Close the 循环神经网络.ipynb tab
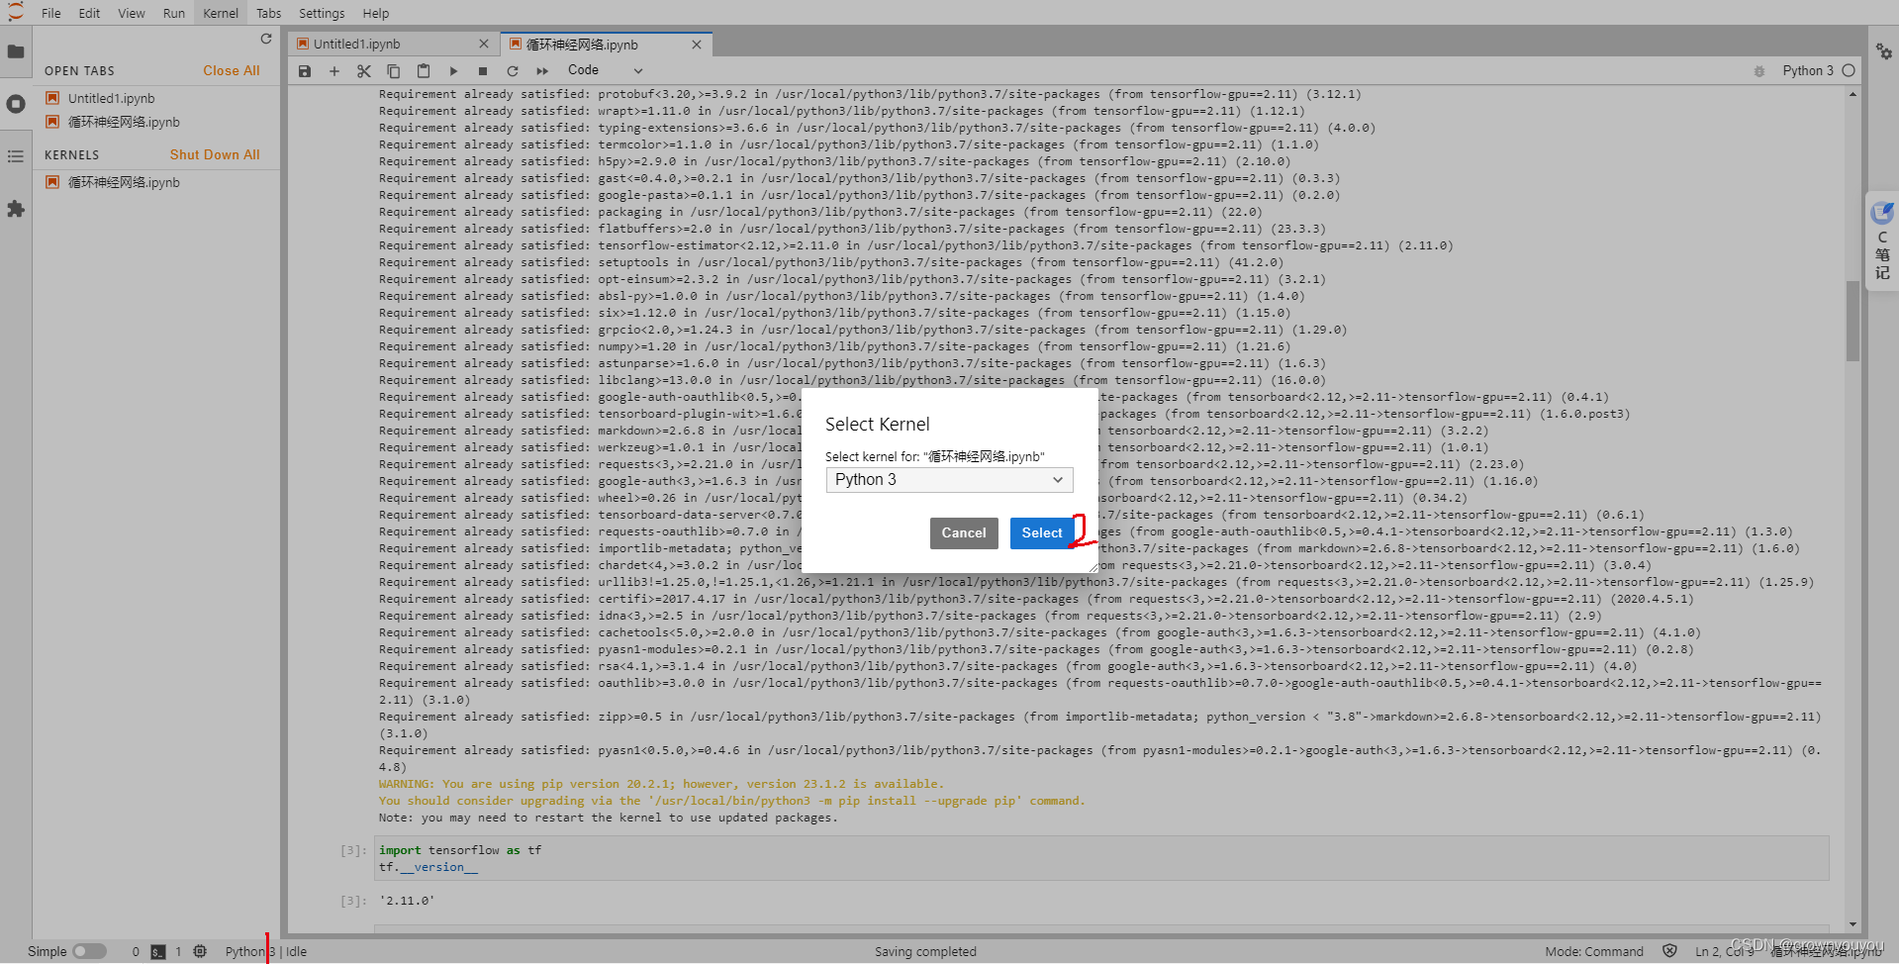1899x964 pixels. coord(697,45)
